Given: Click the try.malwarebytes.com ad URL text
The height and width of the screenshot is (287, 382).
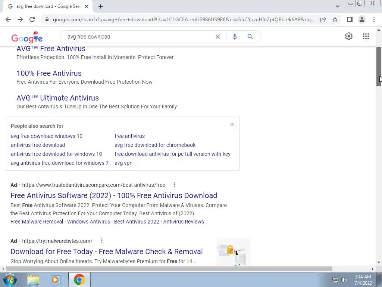Looking at the screenshot, I should click(x=57, y=241).
